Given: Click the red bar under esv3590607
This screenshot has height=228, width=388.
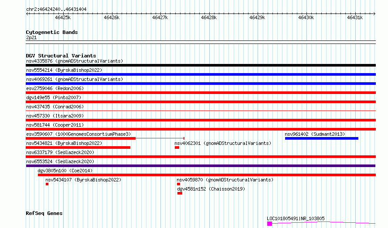Looking at the screenshot, I should [x=81, y=138].
